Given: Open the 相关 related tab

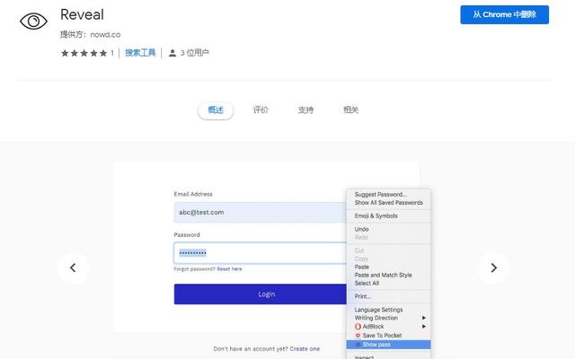Looking at the screenshot, I should [x=351, y=109].
